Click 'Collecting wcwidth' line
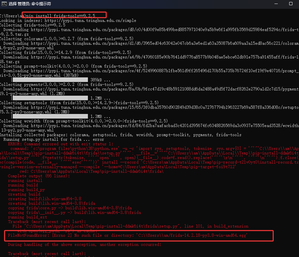This screenshot has width=299, height=257. coord(84,121)
